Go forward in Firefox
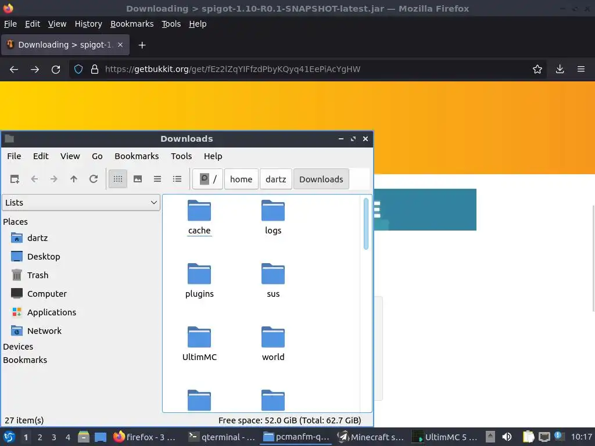 coord(35,70)
